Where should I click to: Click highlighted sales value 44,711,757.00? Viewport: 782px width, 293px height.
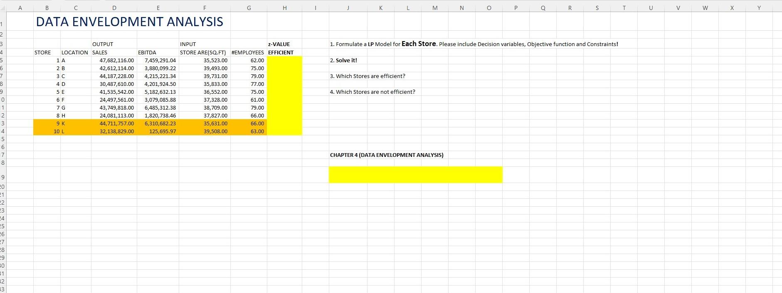tap(117, 123)
